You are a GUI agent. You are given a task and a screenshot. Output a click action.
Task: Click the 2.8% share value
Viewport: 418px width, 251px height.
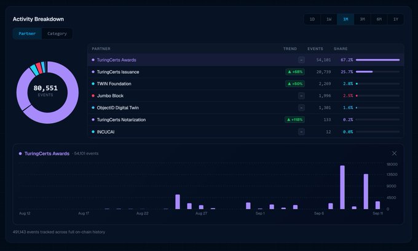point(348,84)
